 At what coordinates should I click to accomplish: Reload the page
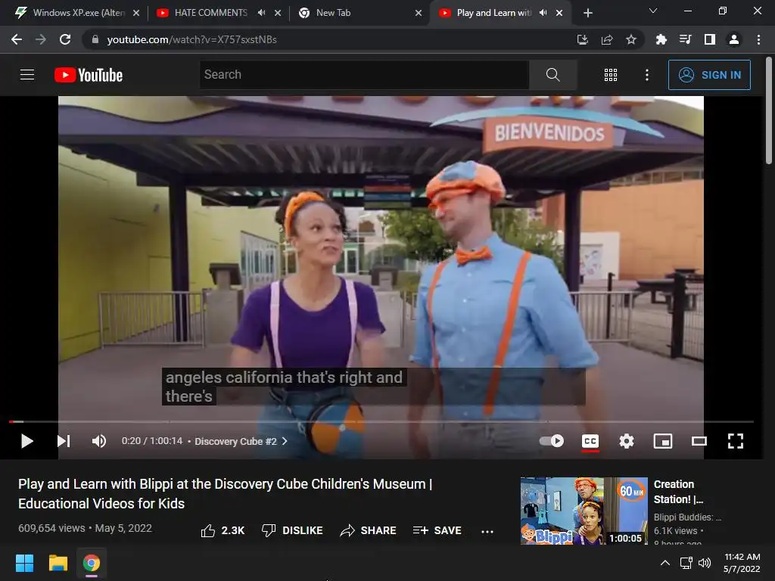65,39
